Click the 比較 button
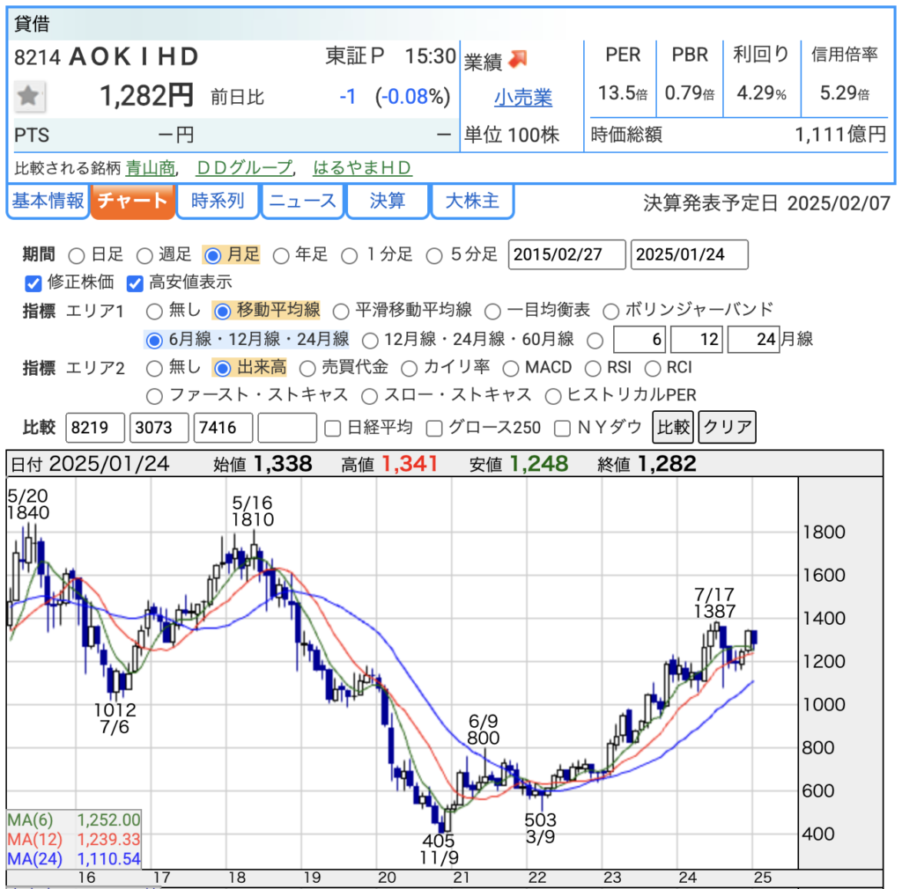Screen dimensions: 902x889 (672, 429)
